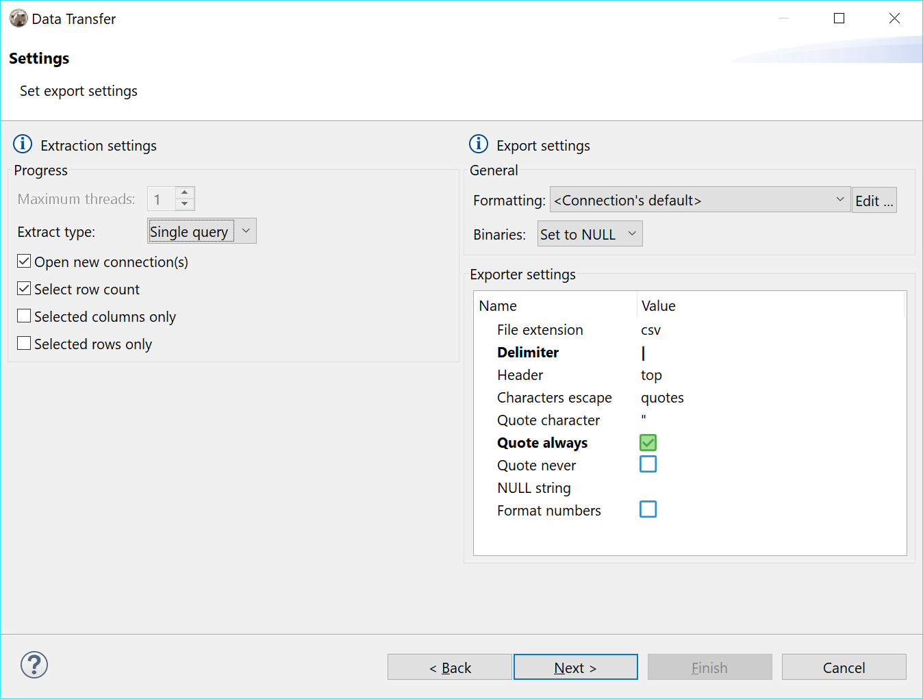Decrease Maximum threads with down arrow
This screenshot has width=923, height=699.
(x=185, y=204)
